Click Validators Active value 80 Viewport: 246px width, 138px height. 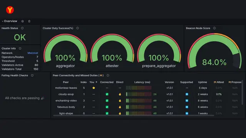[x=36, y=65]
